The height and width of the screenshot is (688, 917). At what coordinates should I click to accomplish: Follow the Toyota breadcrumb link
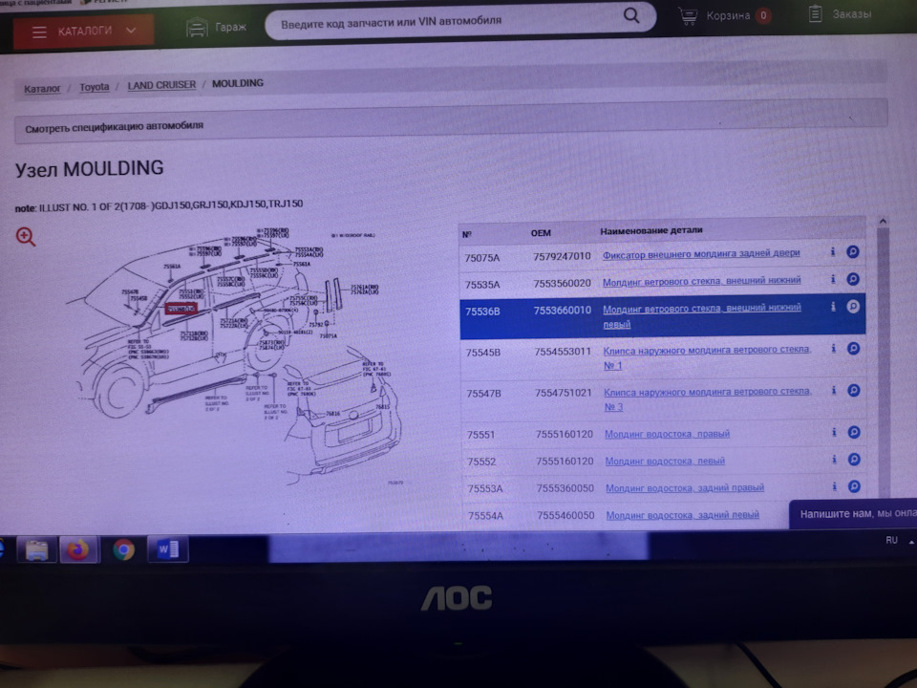(95, 86)
